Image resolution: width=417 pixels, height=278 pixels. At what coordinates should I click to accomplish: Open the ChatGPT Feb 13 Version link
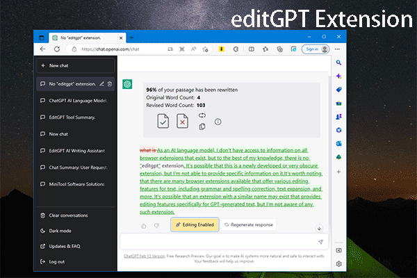tap(145, 256)
